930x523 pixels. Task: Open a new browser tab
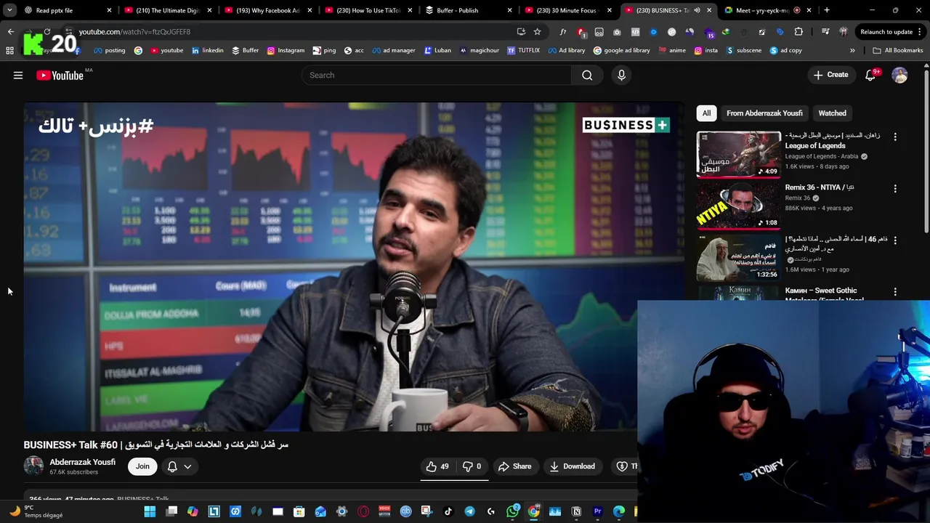point(826,10)
